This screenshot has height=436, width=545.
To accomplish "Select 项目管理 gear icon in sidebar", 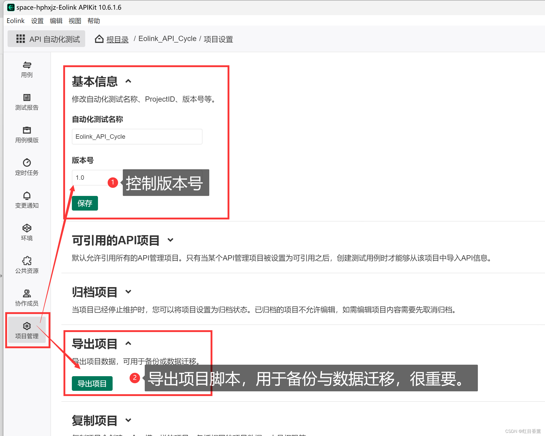I will click(x=27, y=326).
